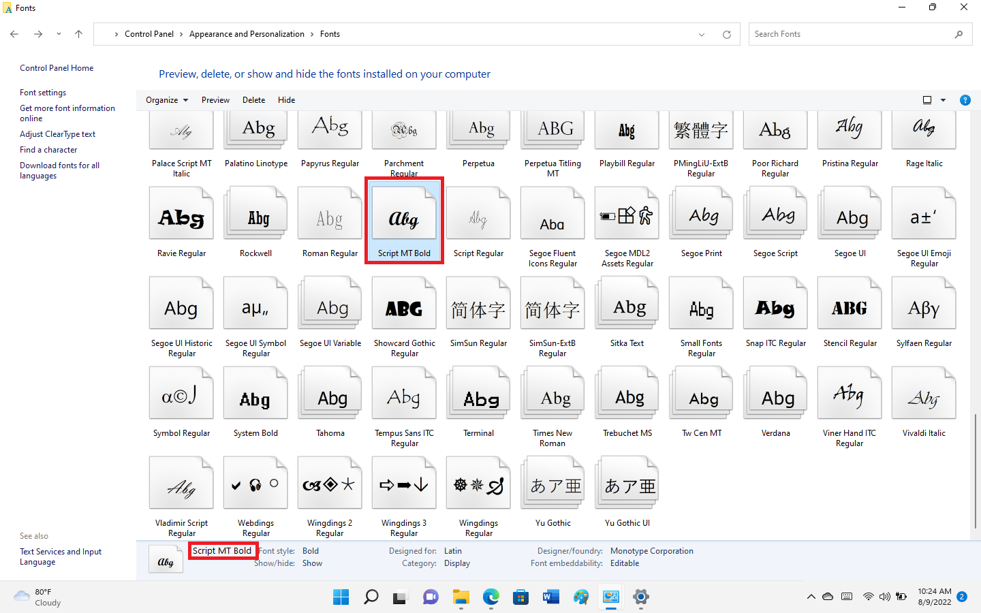Viewport: 981px width, 613px height.
Task: Select the Segoe Fluent Icons Regular font
Action: (x=552, y=213)
